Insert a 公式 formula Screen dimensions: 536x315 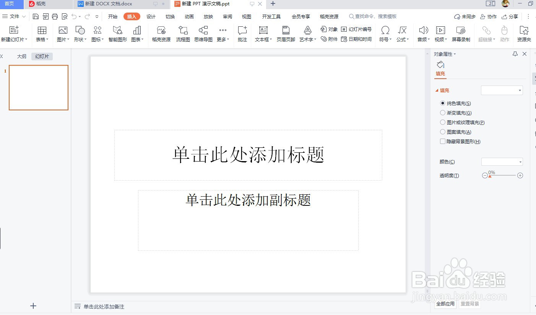[x=403, y=34]
